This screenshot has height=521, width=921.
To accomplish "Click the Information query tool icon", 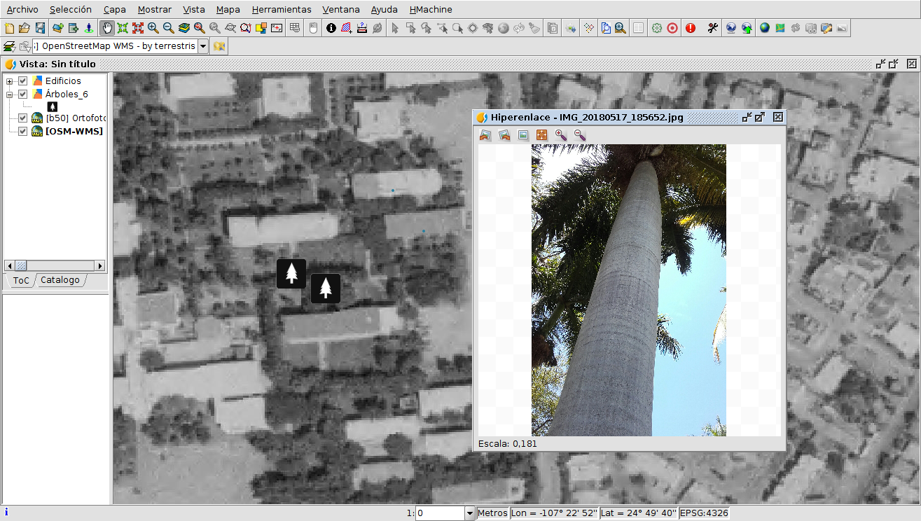I will pyautogui.click(x=331, y=28).
